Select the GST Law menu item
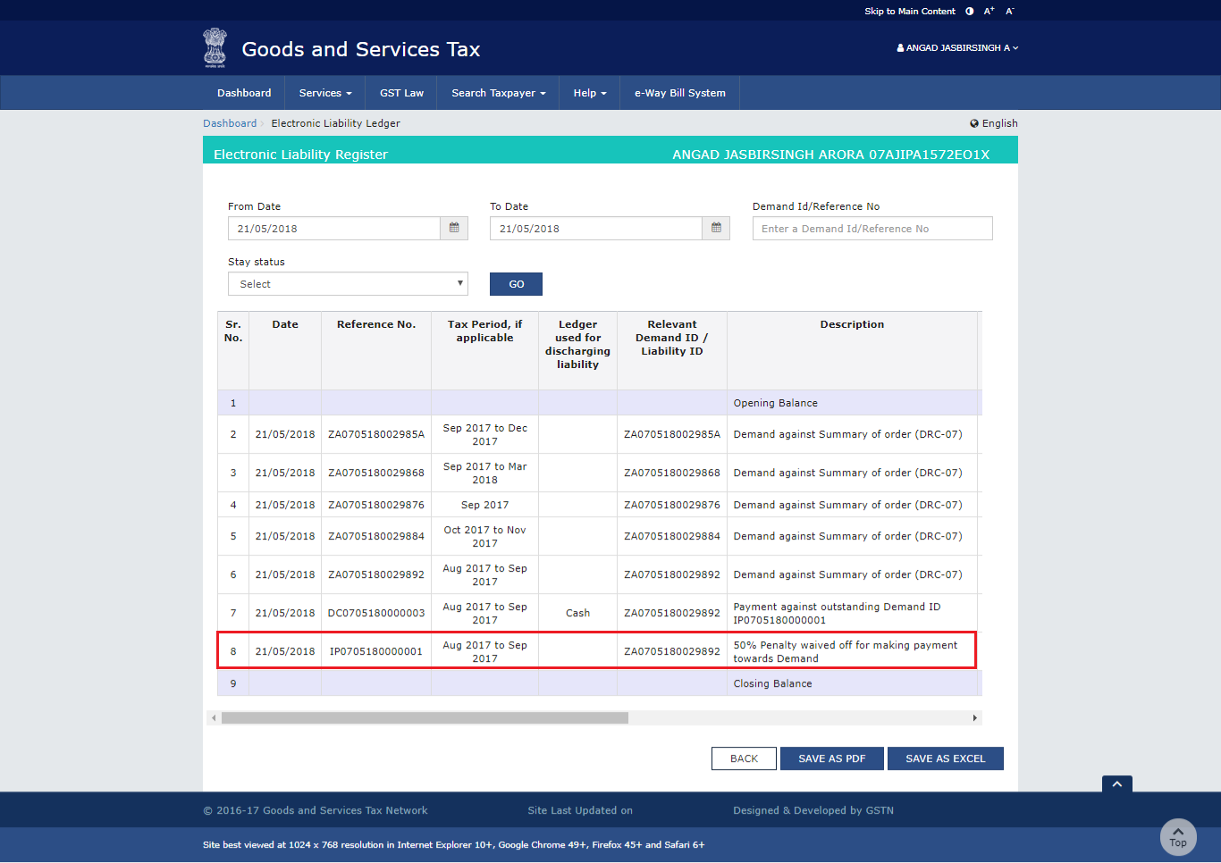The height and width of the screenshot is (863, 1221). point(400,92)
